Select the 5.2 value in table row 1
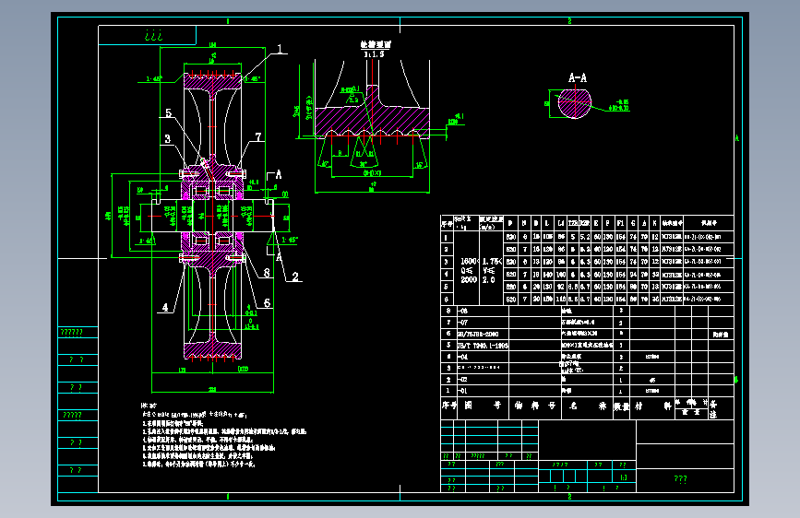Viewport: 800px width, 518px height. [584, 237]
